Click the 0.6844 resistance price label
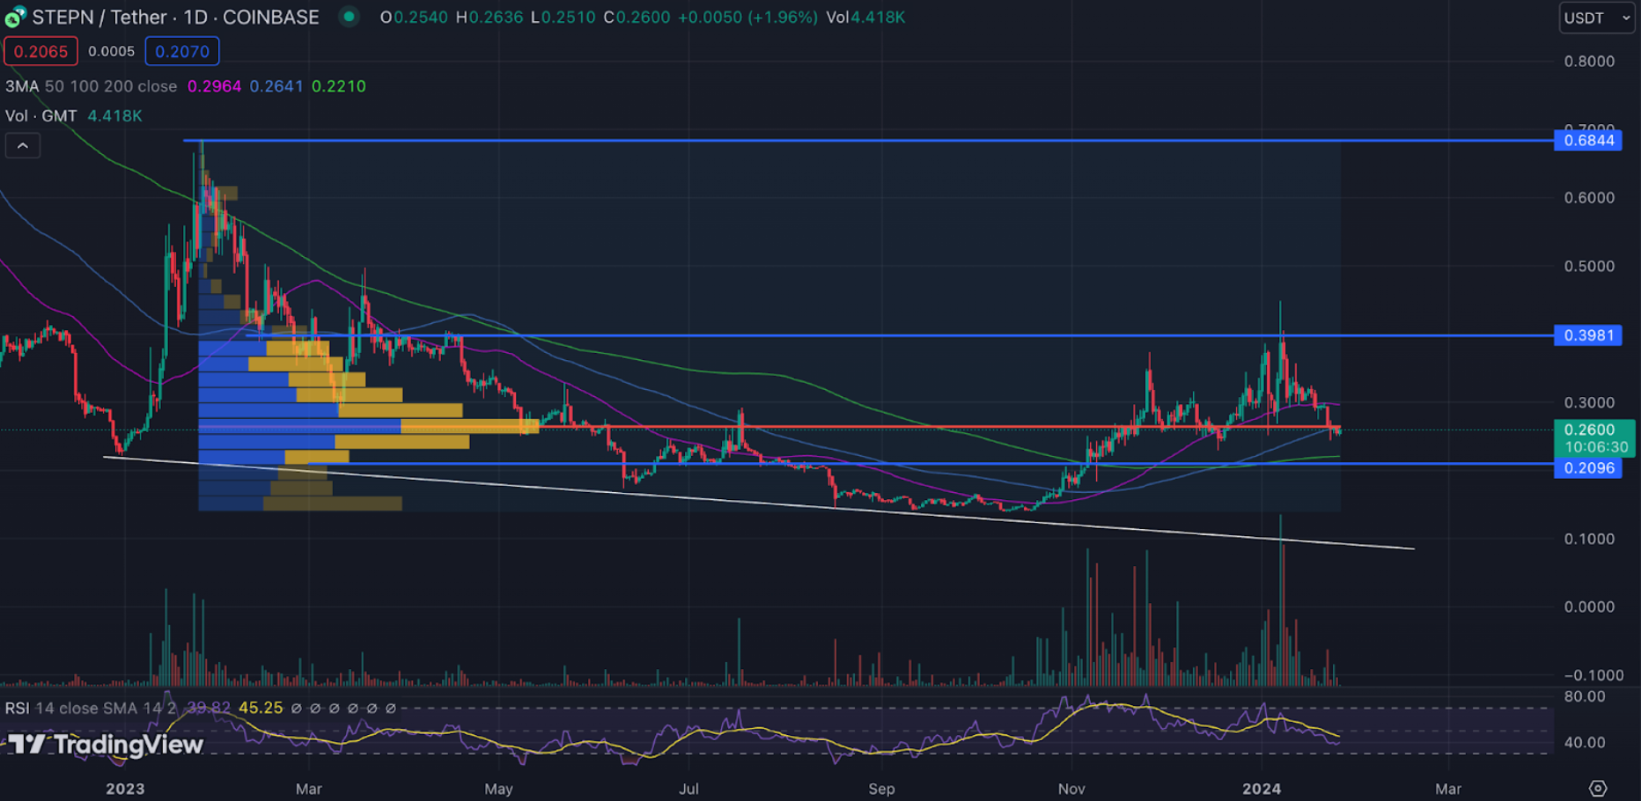This screenshot has width=1641, height=801. pos(1590,140)
